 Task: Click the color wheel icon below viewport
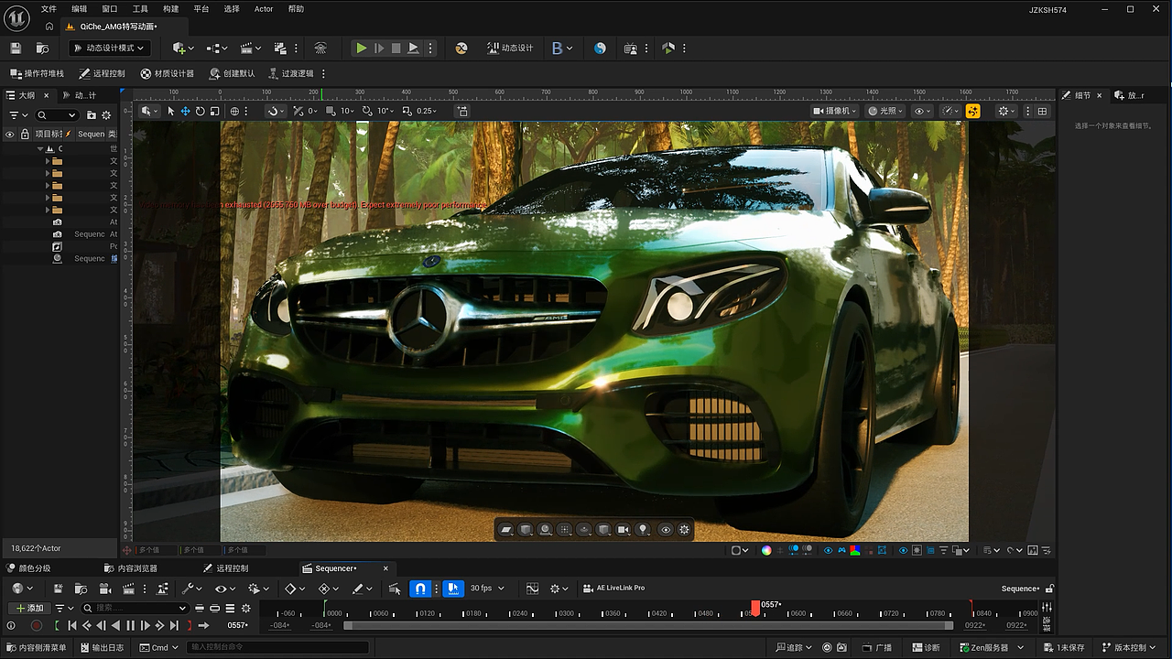tap(766, 550)
